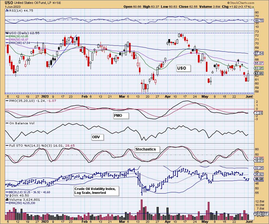Click the Open 60.66 value
This screenshot has height=224, width=269.
click(132, 7)
